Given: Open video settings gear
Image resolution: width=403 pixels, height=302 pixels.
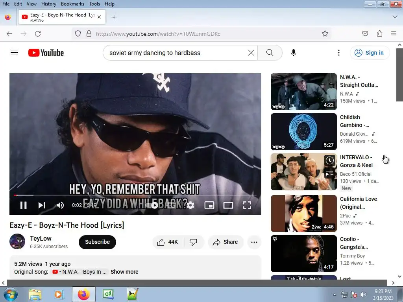Looking at the screenshot, I should tap(190, 205).
